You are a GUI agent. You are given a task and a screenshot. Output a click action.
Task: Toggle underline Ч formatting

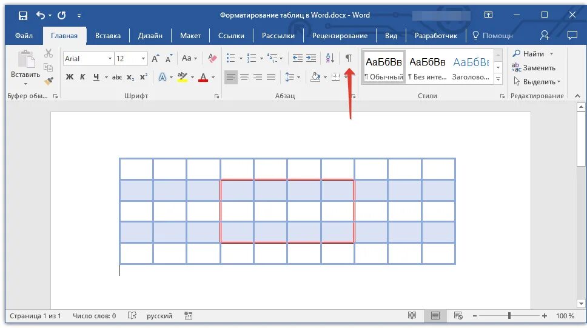pyautogui.click(x=96, y=77)
